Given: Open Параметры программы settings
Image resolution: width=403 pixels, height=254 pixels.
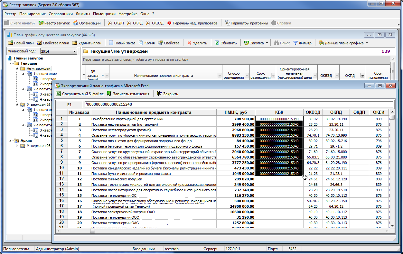Looking at the screenshot, I should 246,23.
